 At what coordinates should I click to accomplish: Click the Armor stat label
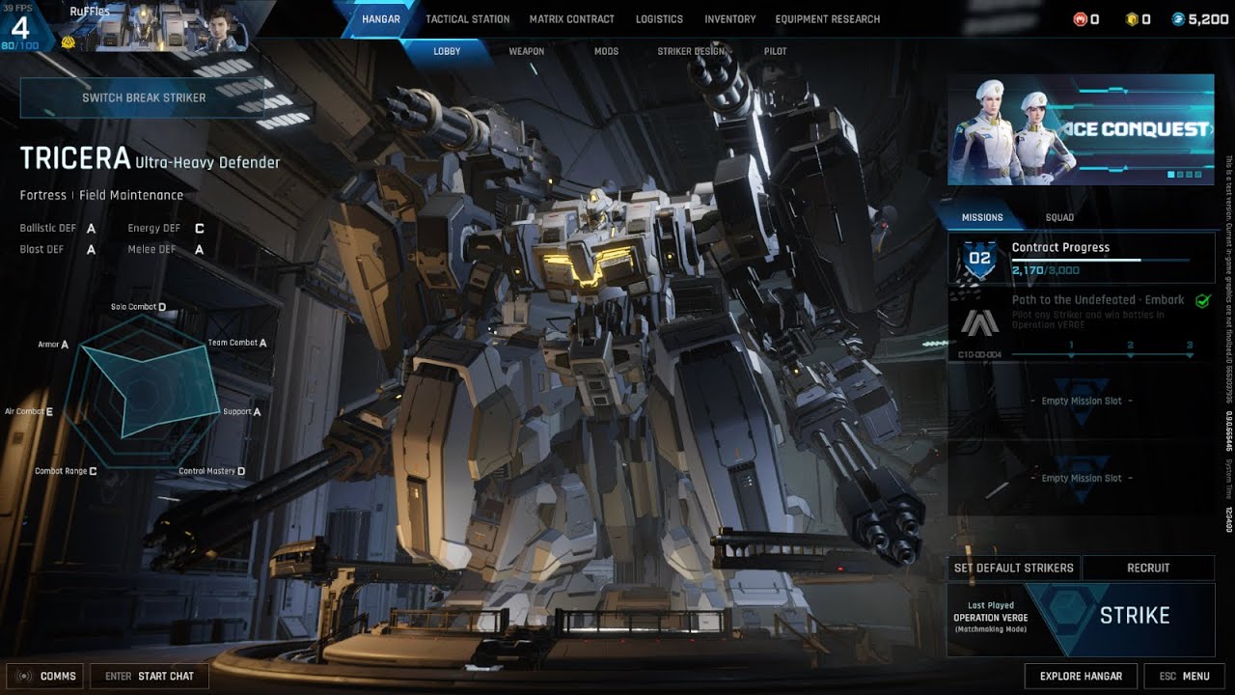click(x=53, y=345)
